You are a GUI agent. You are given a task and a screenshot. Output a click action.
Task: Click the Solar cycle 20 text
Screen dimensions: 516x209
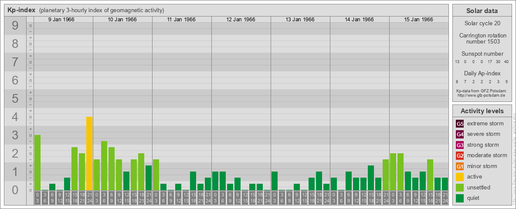point(482,24)
